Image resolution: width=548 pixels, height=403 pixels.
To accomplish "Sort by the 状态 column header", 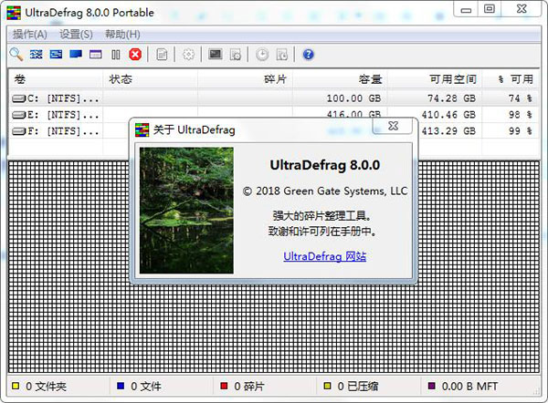I will coord(151,79).
